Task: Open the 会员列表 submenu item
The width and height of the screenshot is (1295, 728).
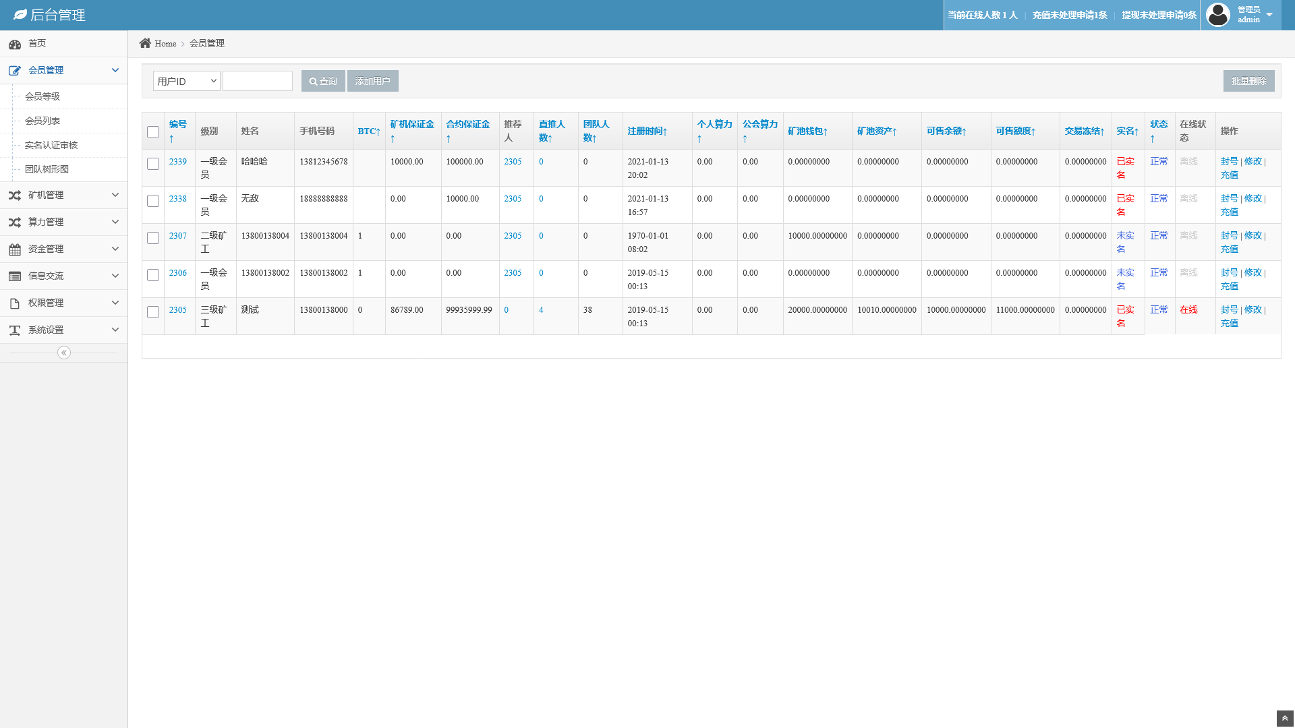Action: 42,121
